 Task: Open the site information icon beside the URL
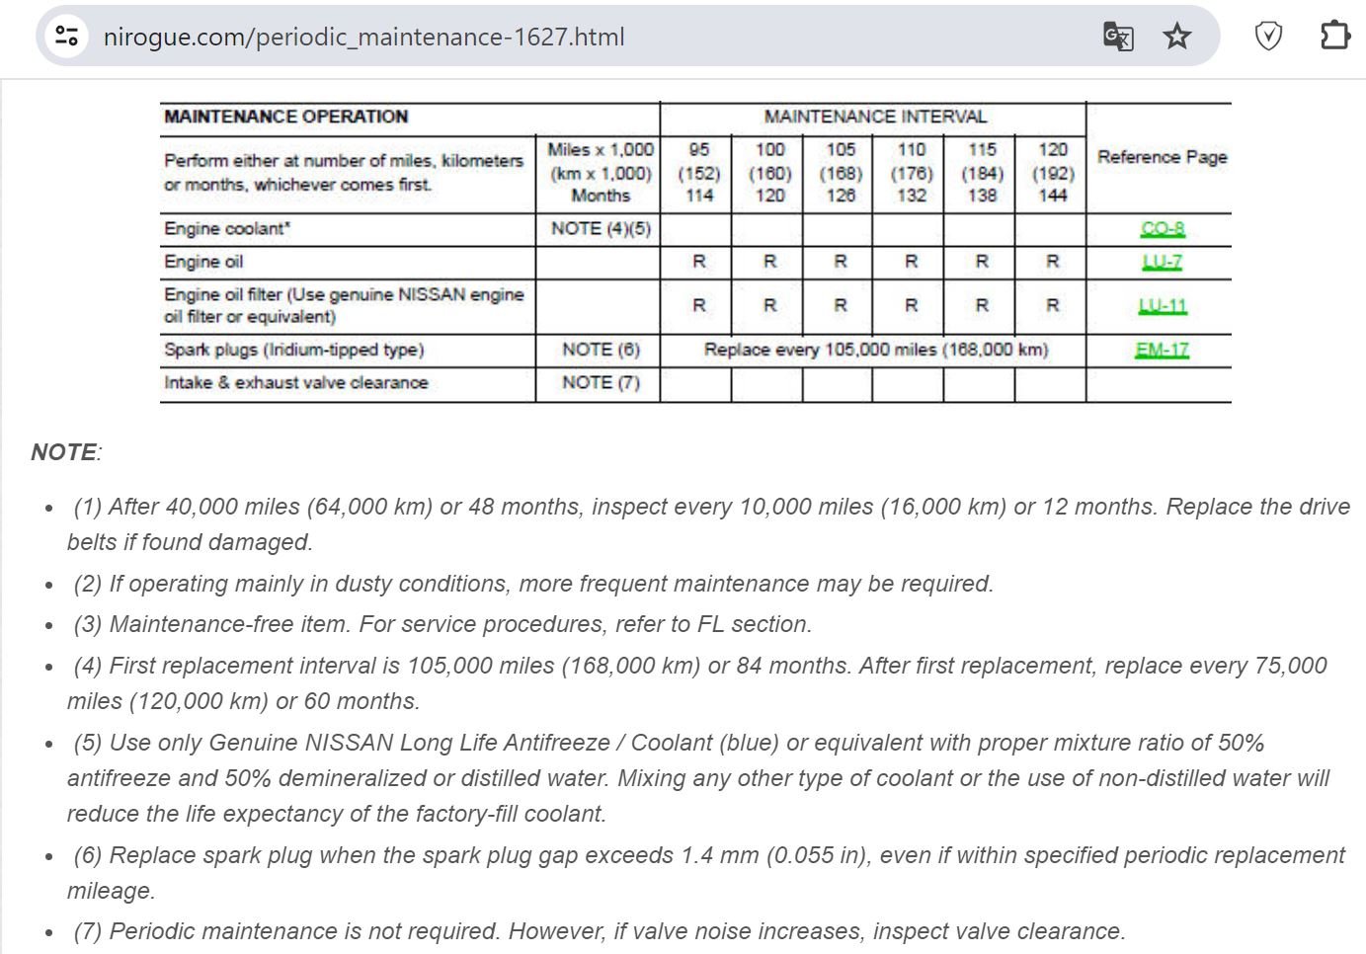pyautogui.click(x=67, y=37)
